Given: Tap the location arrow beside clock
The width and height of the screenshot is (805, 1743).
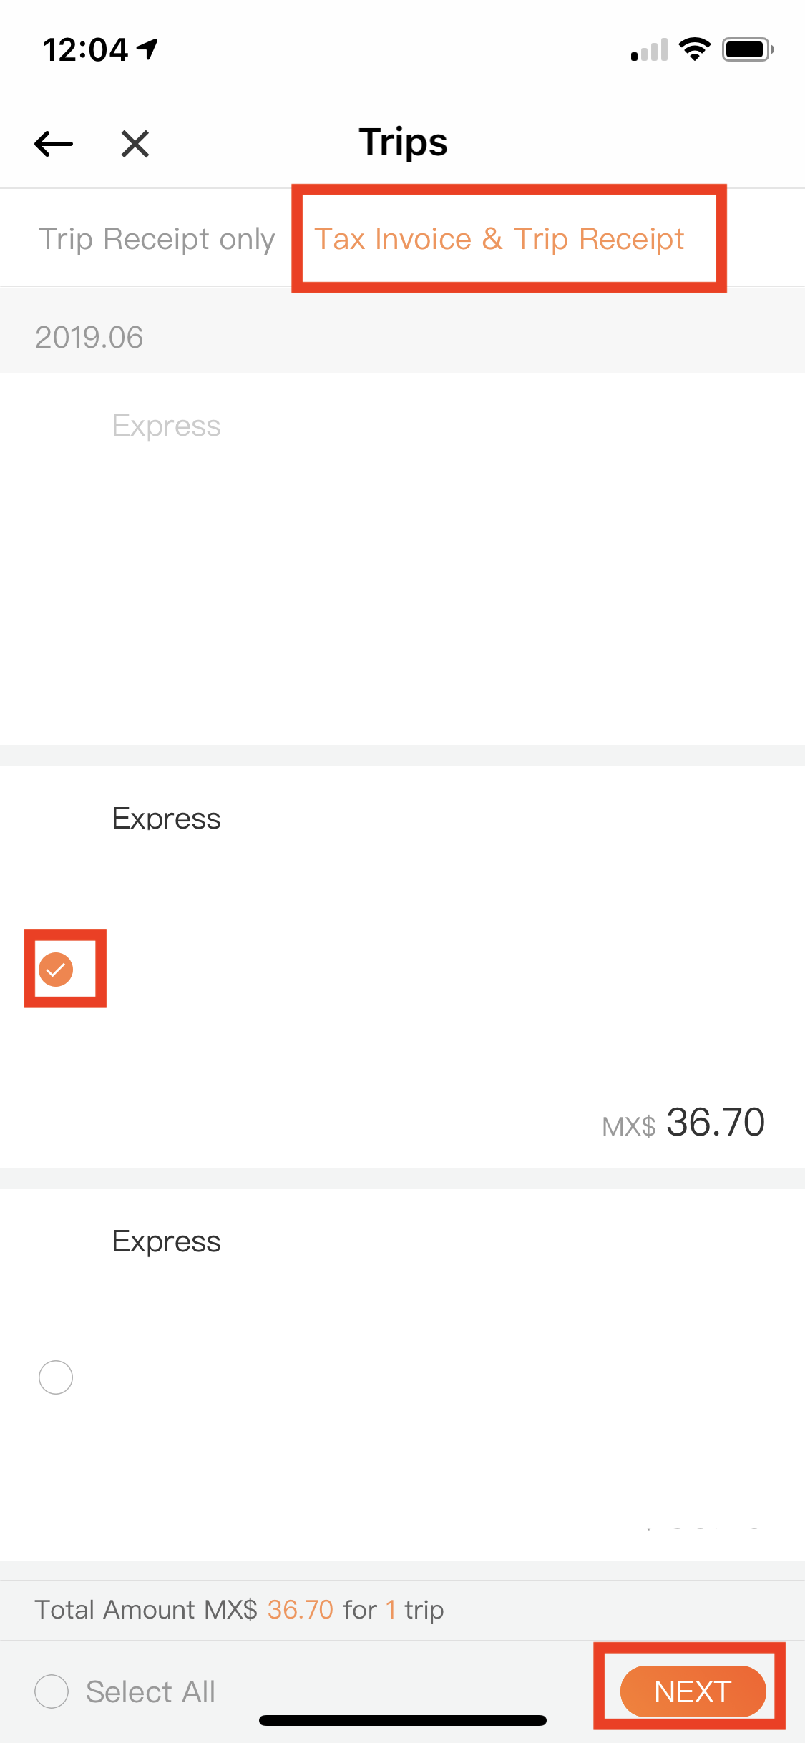Looking at the screenshot, I should 147,49.
